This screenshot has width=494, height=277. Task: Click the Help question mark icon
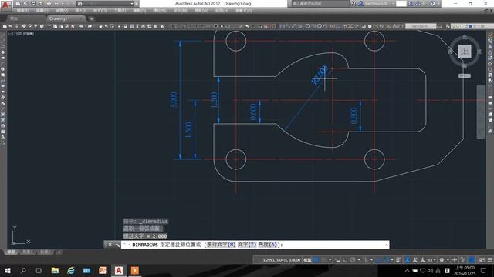432,4
